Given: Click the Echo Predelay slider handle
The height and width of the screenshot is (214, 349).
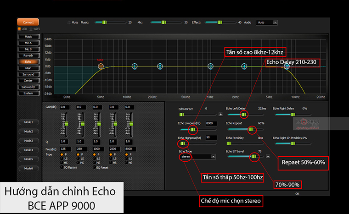Looking at the screenshot, I should click(229, 143).
